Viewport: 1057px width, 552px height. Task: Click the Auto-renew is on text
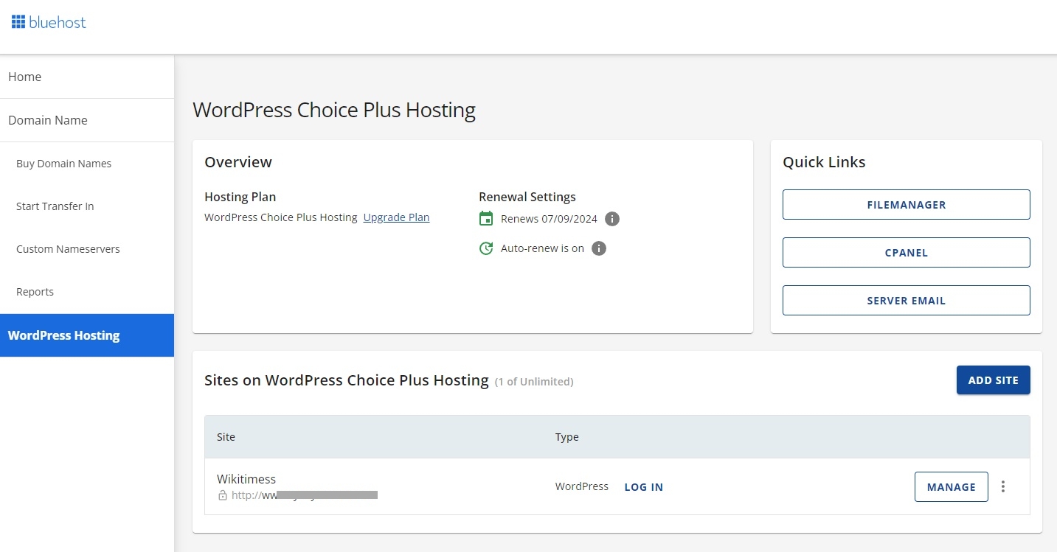[x=542, y=248]
